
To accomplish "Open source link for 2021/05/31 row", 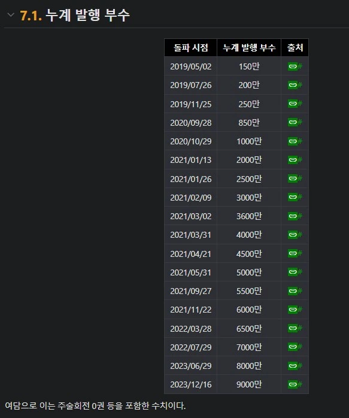I will coord(295,272).
